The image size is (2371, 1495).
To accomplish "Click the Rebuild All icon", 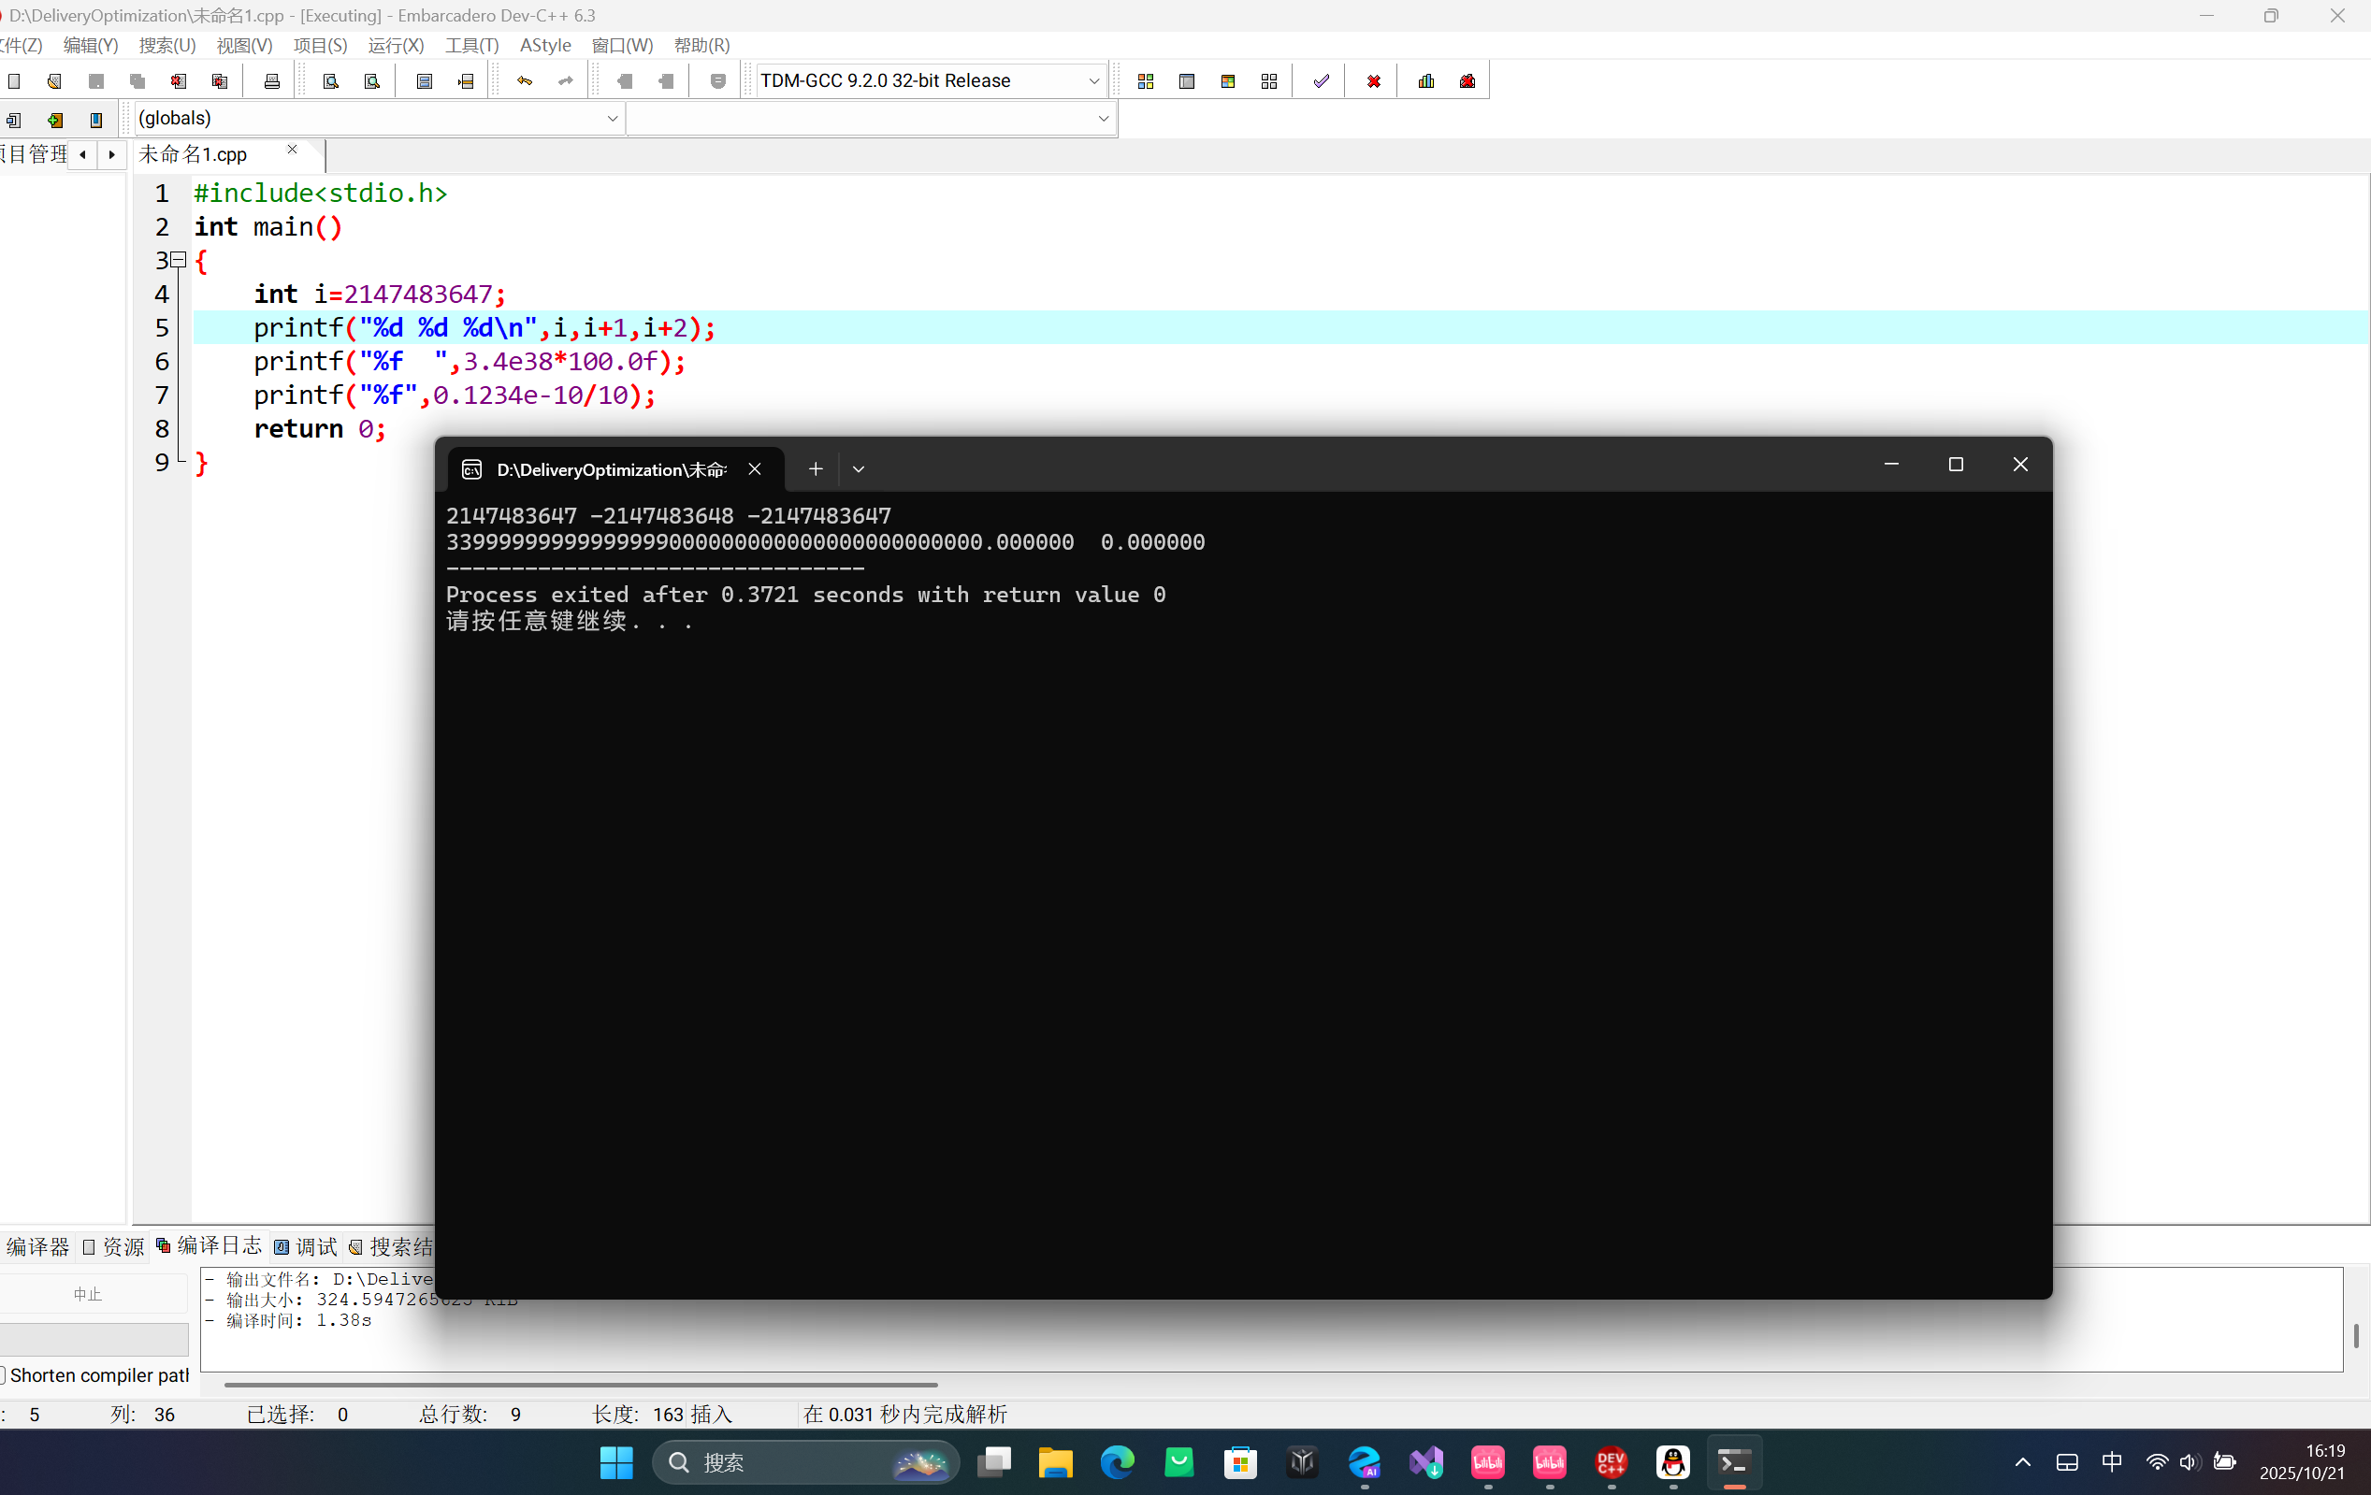I will (x=1269, y=81).
